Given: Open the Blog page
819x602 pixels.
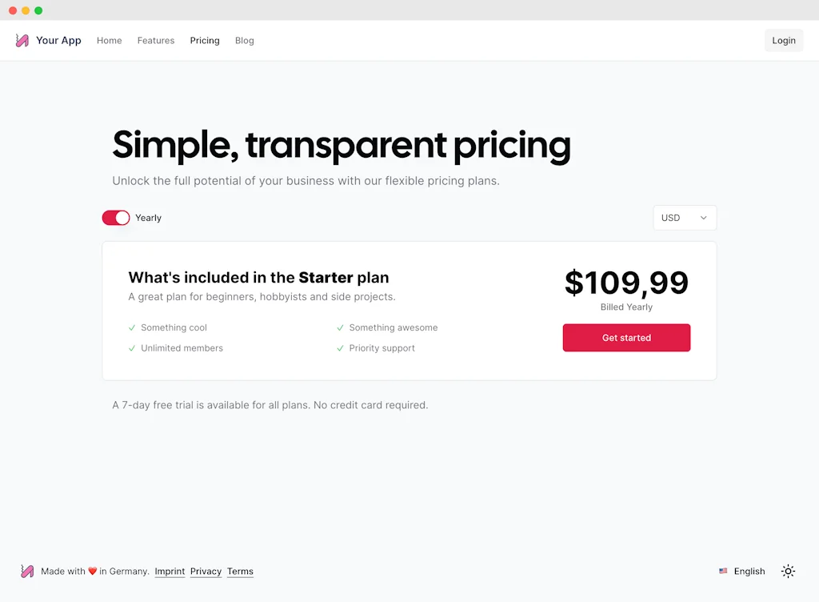Looking at the screenshot, I should pyautogui.click(x=244, y=40).
